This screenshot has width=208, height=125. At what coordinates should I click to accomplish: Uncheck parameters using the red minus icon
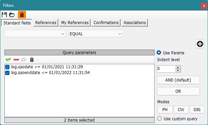[16, 59]
